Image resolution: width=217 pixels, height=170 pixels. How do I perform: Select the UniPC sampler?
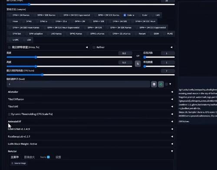pyautogui.click(x=14, y=40)
